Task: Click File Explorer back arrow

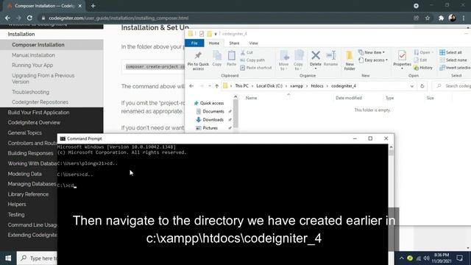Action: [191, 86]
